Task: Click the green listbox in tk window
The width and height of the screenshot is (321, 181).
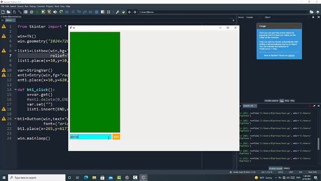Action: 95,82
